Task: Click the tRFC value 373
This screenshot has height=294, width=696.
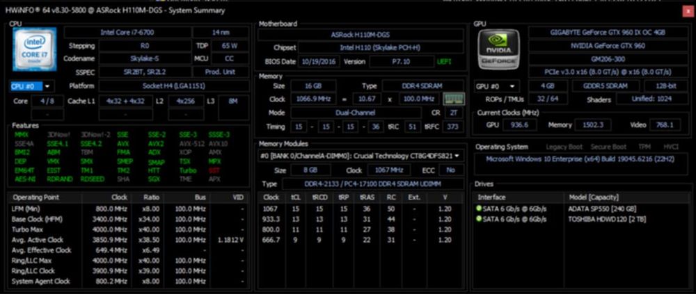Action: point(452,126)
